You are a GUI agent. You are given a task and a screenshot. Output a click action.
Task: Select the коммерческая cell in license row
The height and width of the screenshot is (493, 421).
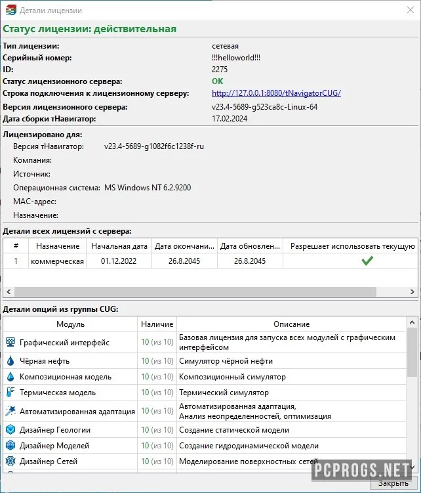pos(58,261)
